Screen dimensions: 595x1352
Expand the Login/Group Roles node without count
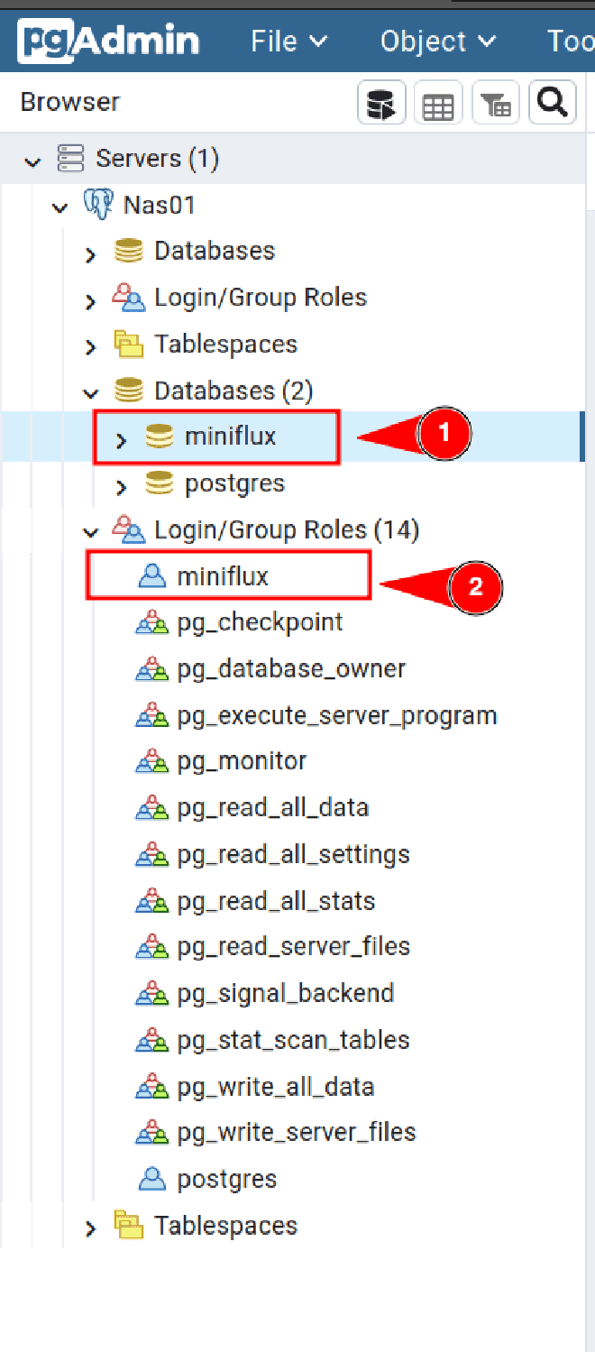point(90,300)
